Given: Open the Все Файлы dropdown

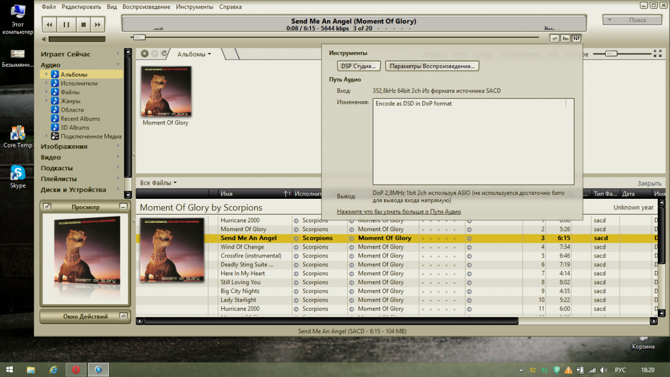Looking at the screenshot, I should [x=159, y=183].
